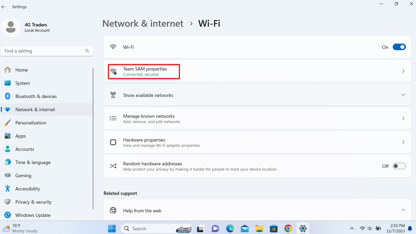416x234 pixels.
Task: Click the Accessibility figure icon
Action: coord(8,189)
